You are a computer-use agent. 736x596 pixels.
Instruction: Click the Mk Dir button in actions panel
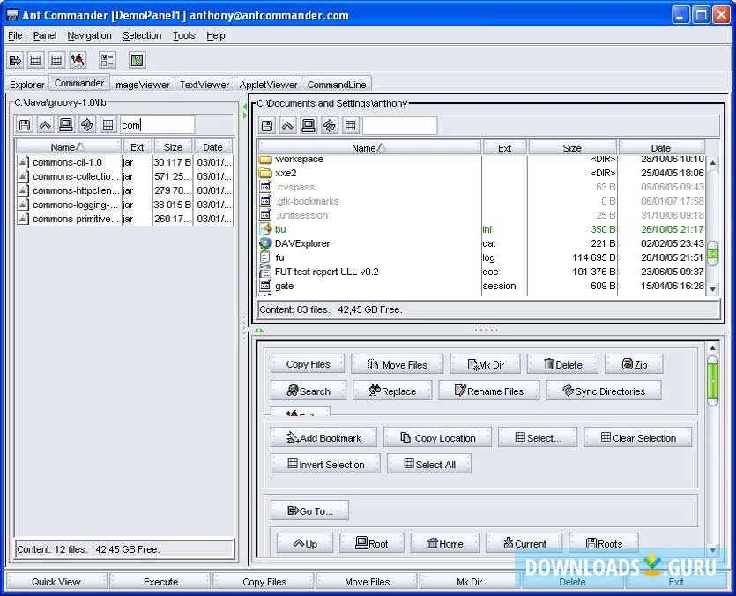click(486, 364)
